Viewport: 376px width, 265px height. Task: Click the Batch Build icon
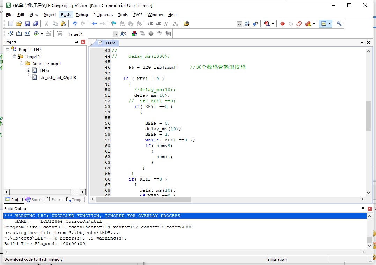[36, 34]
